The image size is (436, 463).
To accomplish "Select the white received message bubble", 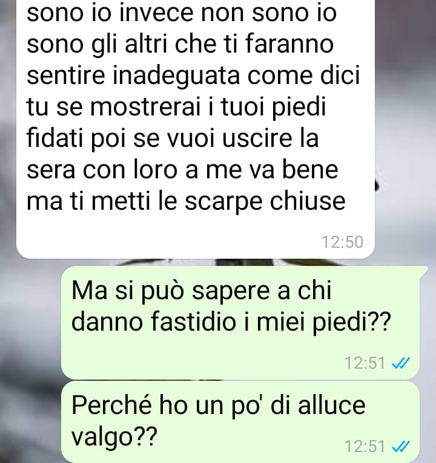I will click(196, 129).
